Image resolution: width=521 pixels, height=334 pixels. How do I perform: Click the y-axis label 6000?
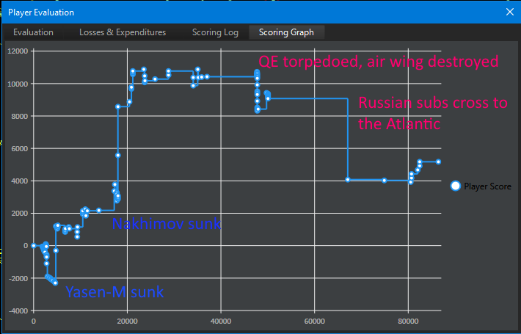click(19, 148)
